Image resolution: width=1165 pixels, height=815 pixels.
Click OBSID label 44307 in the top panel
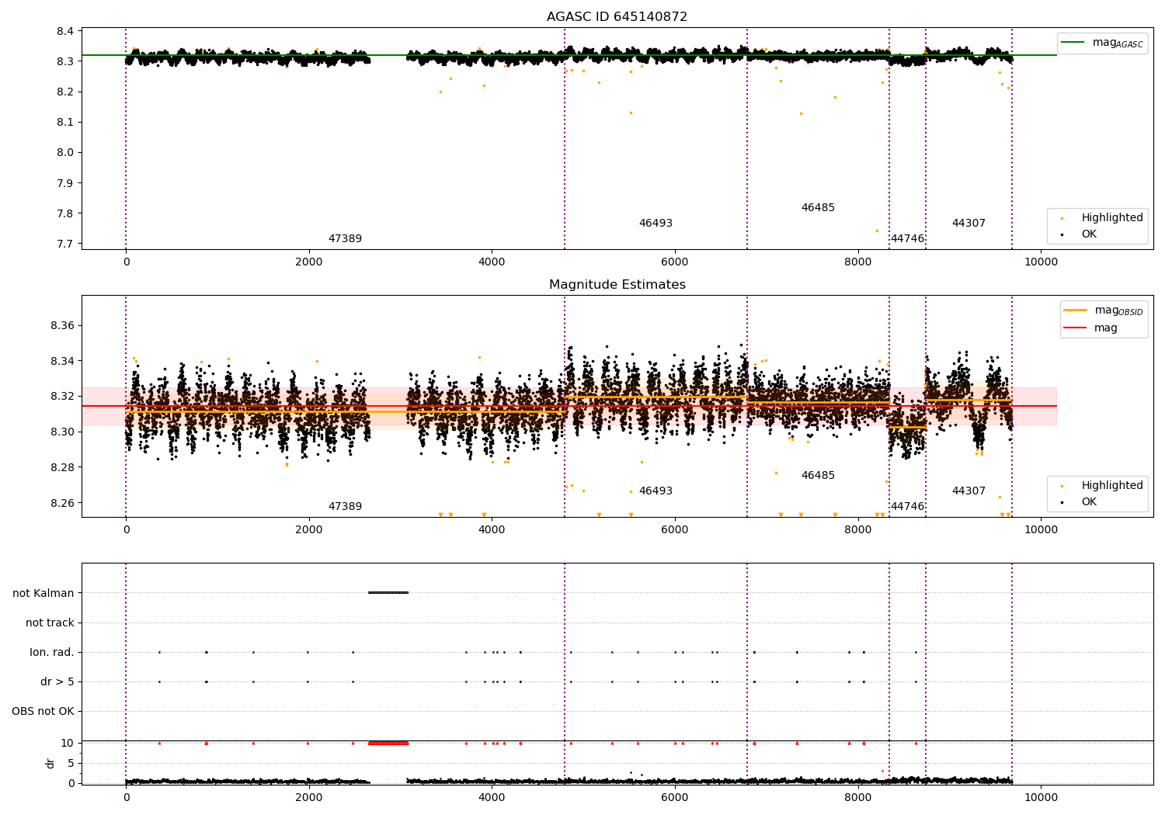969,223
